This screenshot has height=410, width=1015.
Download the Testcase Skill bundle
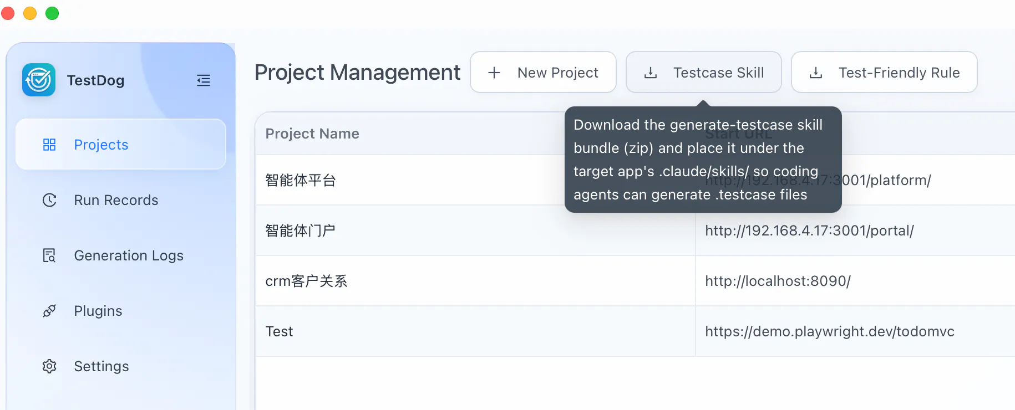point(704,72)
